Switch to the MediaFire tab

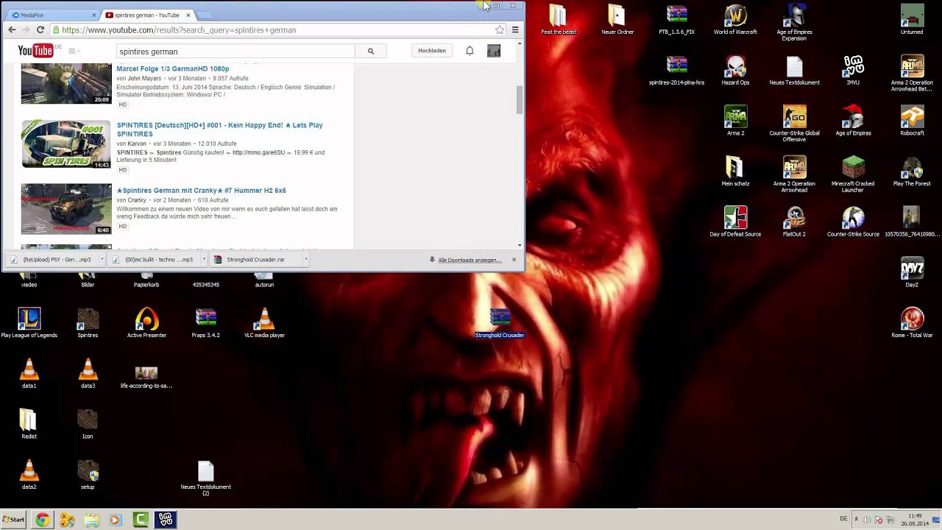coord(53,15)
